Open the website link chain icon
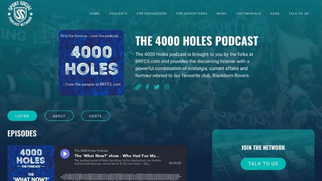 tap(138, 87)
